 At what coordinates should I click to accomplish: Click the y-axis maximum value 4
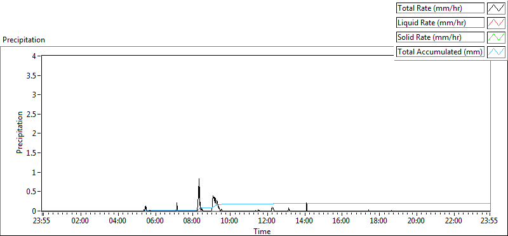(x=34, y=56)
